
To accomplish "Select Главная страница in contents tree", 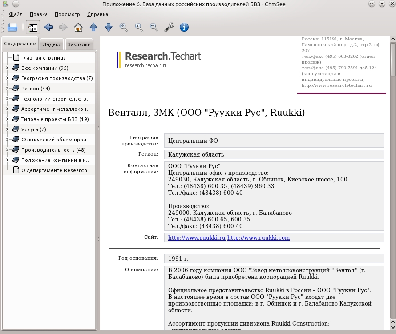I will 44,58.
